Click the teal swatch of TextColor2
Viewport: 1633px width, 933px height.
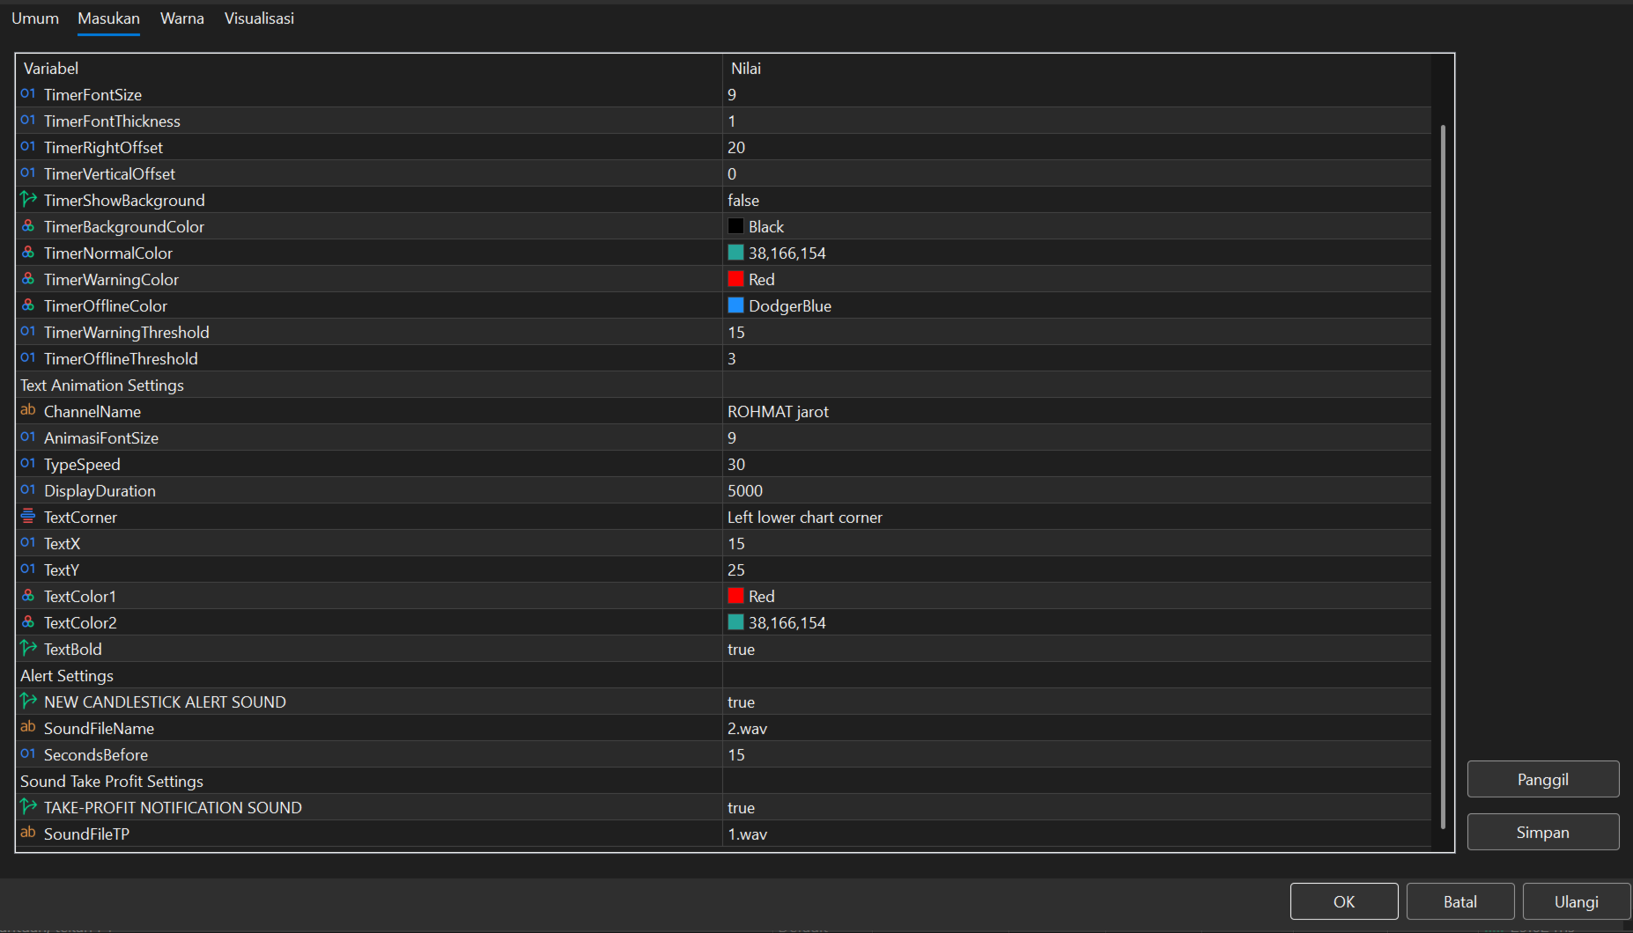click(735, 622)
